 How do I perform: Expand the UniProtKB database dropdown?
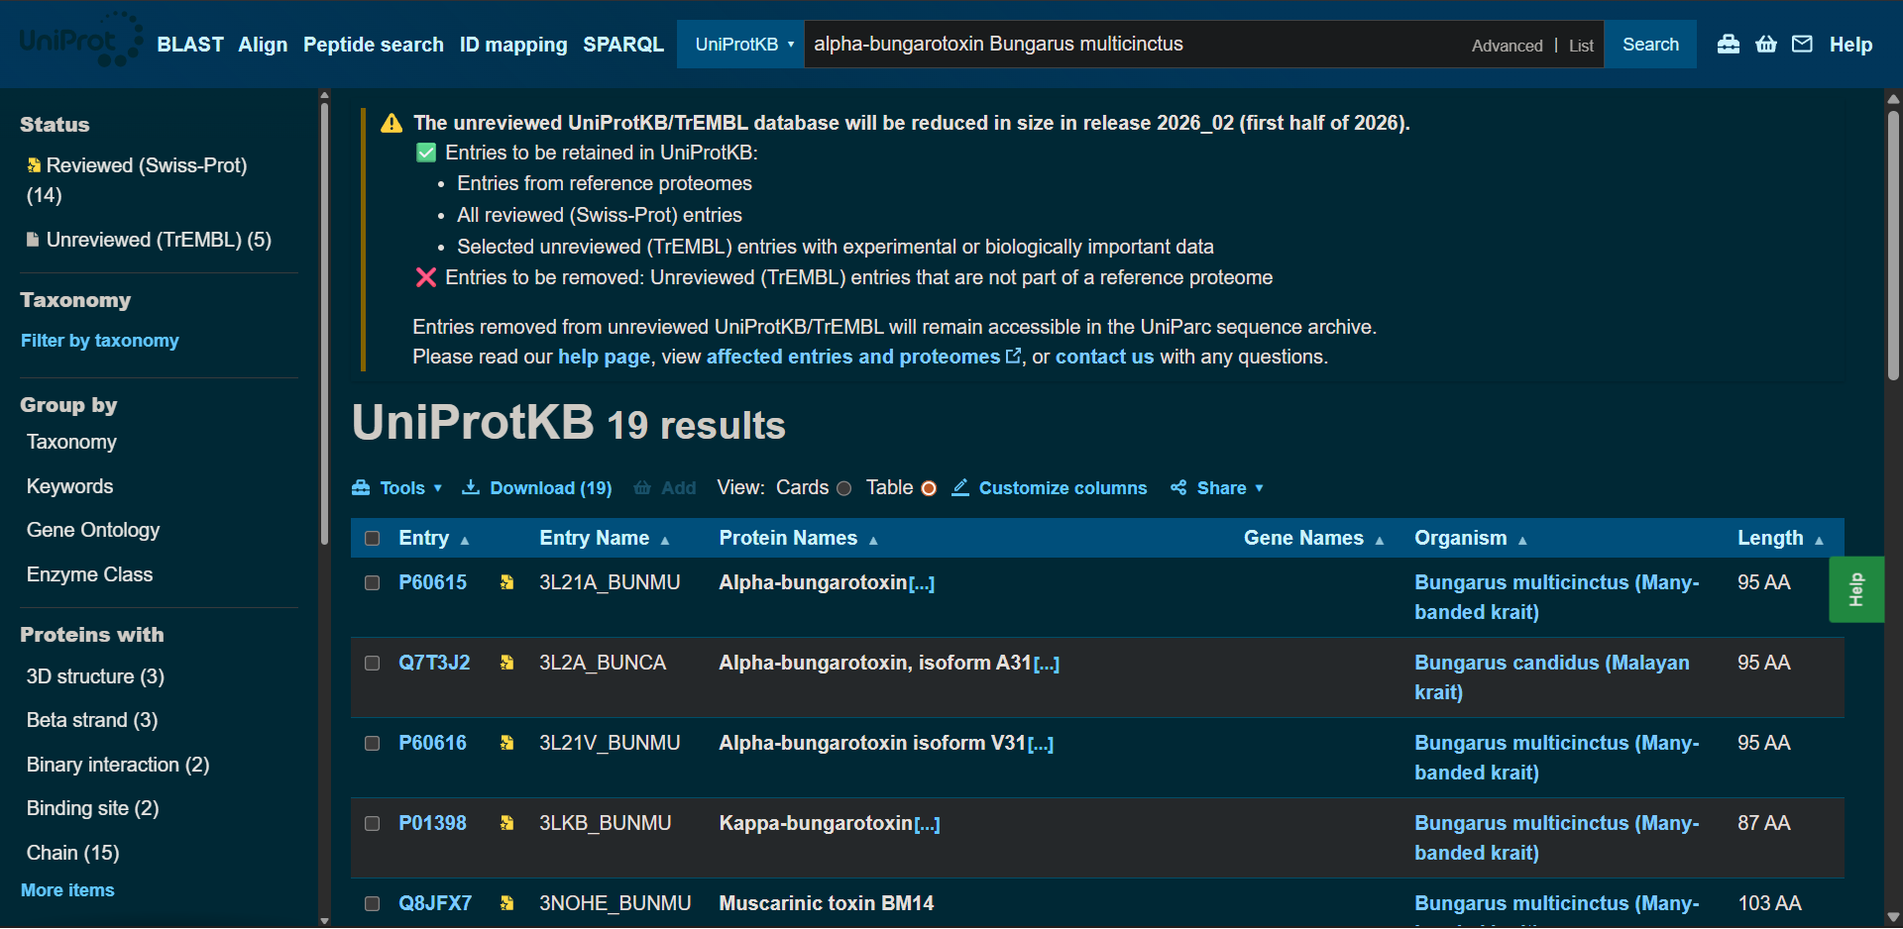pos(742,45)
